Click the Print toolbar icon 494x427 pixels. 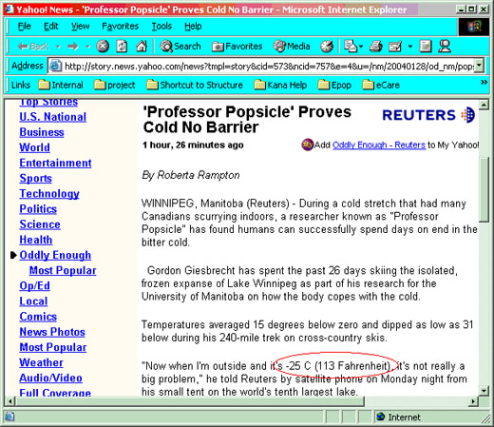(x=376, y=47)
